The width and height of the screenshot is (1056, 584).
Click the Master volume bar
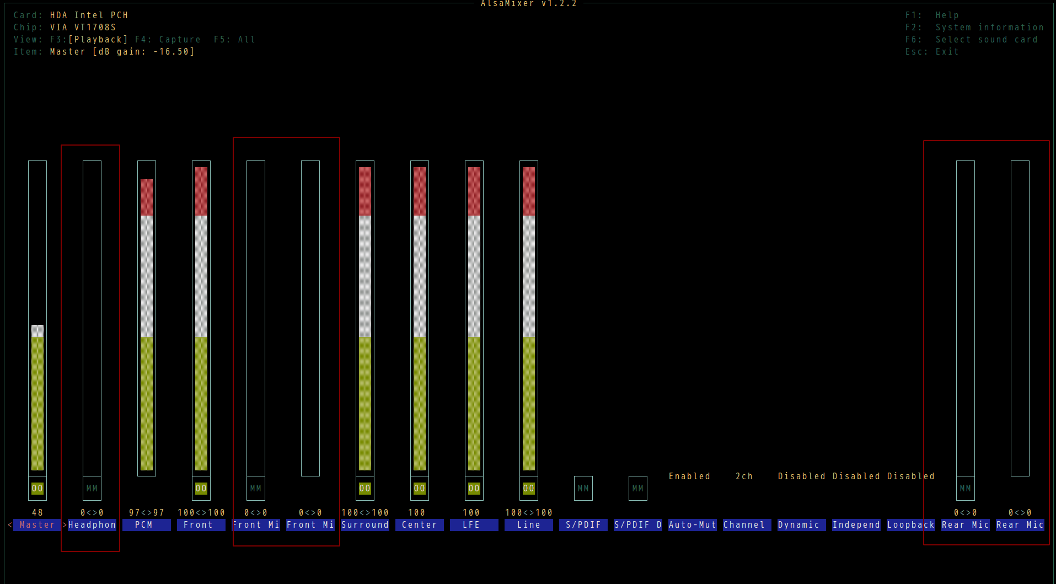click(37, 318)
